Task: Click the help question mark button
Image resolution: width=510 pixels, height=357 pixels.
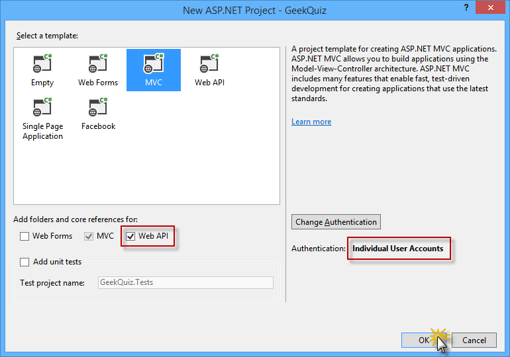Action: 466,7
